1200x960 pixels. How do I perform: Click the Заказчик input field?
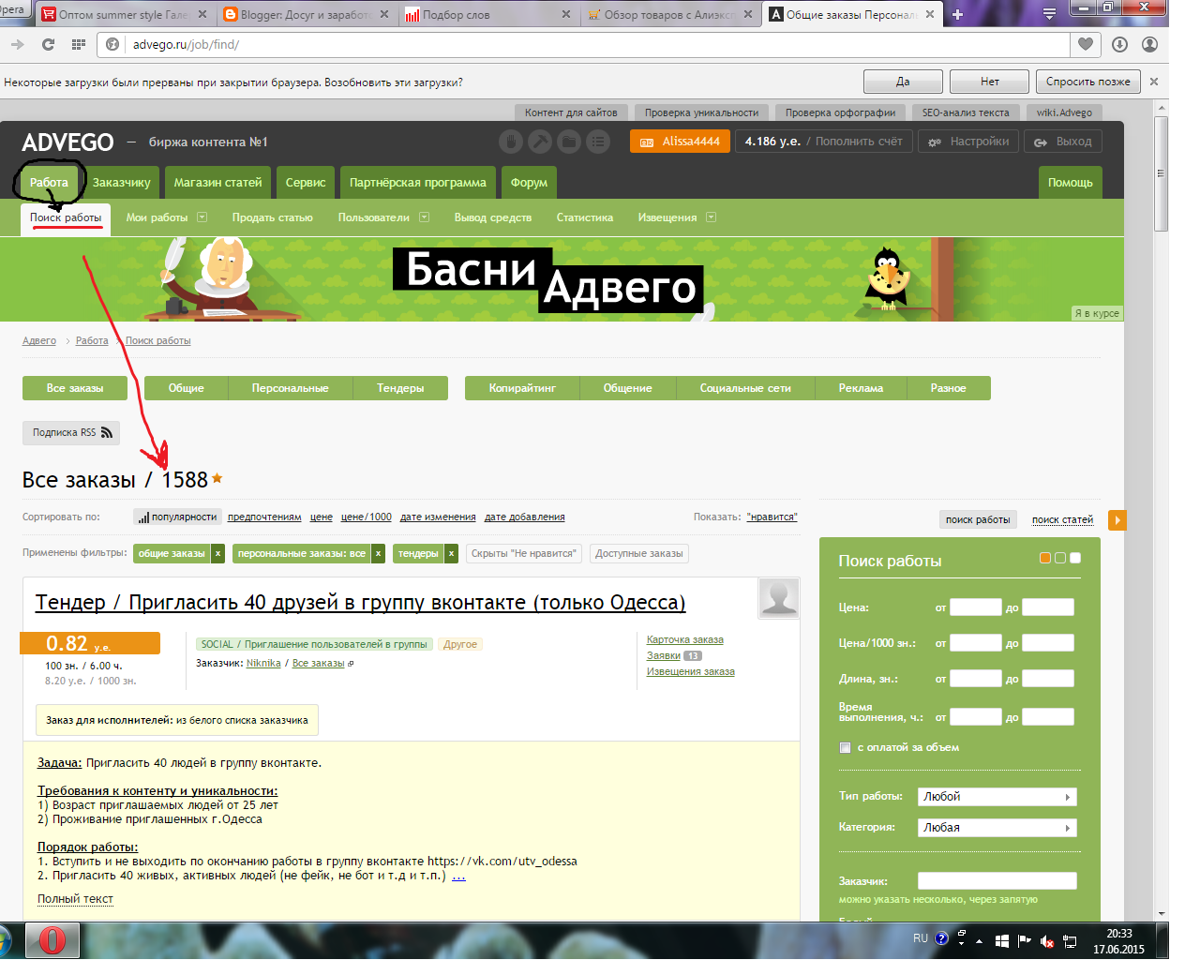pos(997,881)
